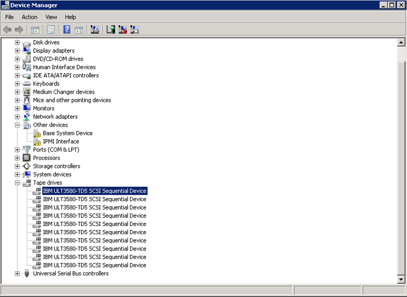The image size is (407, 297).
Task: Click the vertical scrollbar thumb
Action: 401,167
